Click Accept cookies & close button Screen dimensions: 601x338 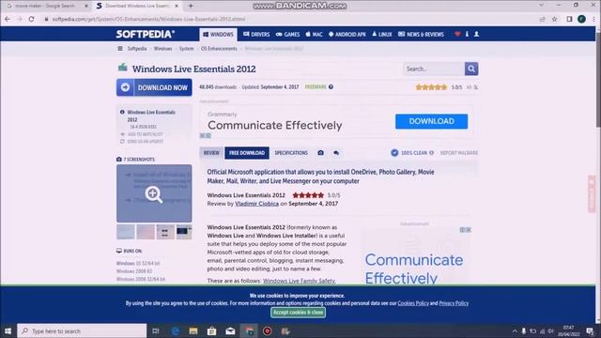299,313
